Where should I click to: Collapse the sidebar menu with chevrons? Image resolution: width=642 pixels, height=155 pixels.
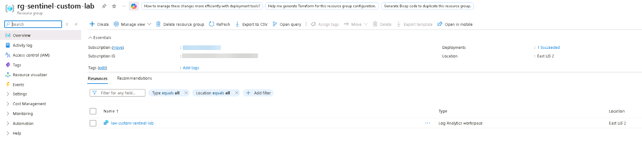[76, 24]
